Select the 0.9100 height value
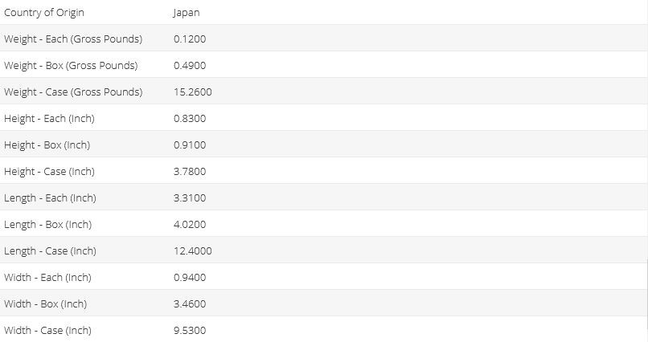648x342 pixels. tap(190, 145)
